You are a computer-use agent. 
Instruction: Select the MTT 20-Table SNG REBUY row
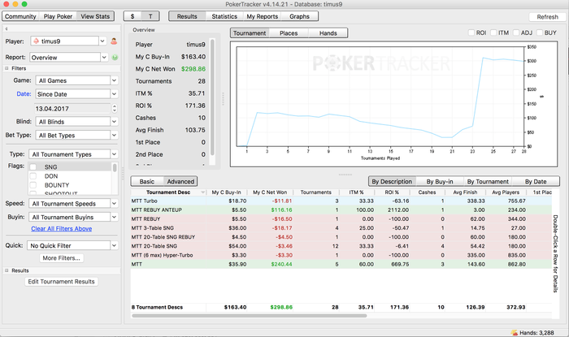(341, 237)
